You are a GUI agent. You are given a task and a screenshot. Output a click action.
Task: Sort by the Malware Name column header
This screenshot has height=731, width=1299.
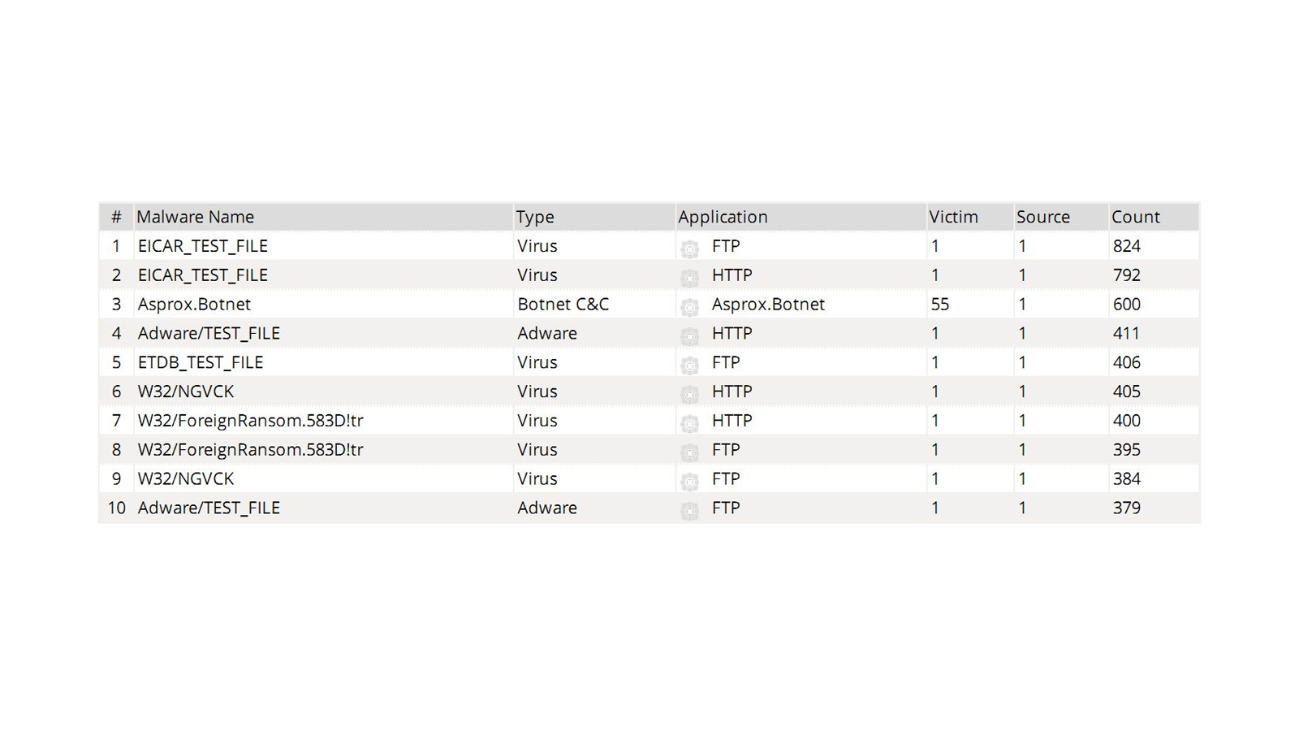point(195,217)
